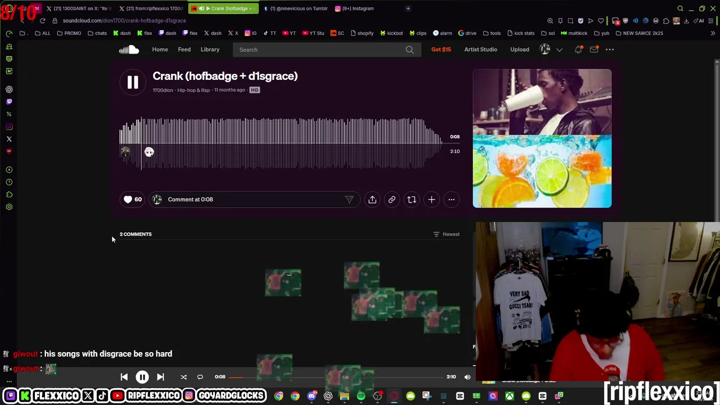Click the Upload link
The width and height of the screenshot is (720, 405).
coord(520,49)
